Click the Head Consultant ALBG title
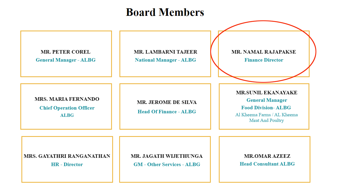The image size is (338, 191). tap(267, 164)
